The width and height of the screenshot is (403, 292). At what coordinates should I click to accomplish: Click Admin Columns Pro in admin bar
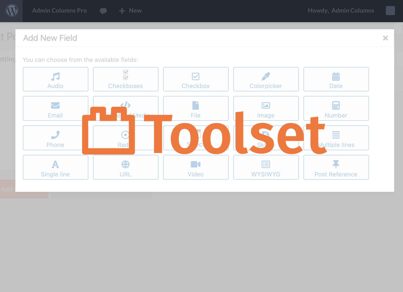coord(59,11)
